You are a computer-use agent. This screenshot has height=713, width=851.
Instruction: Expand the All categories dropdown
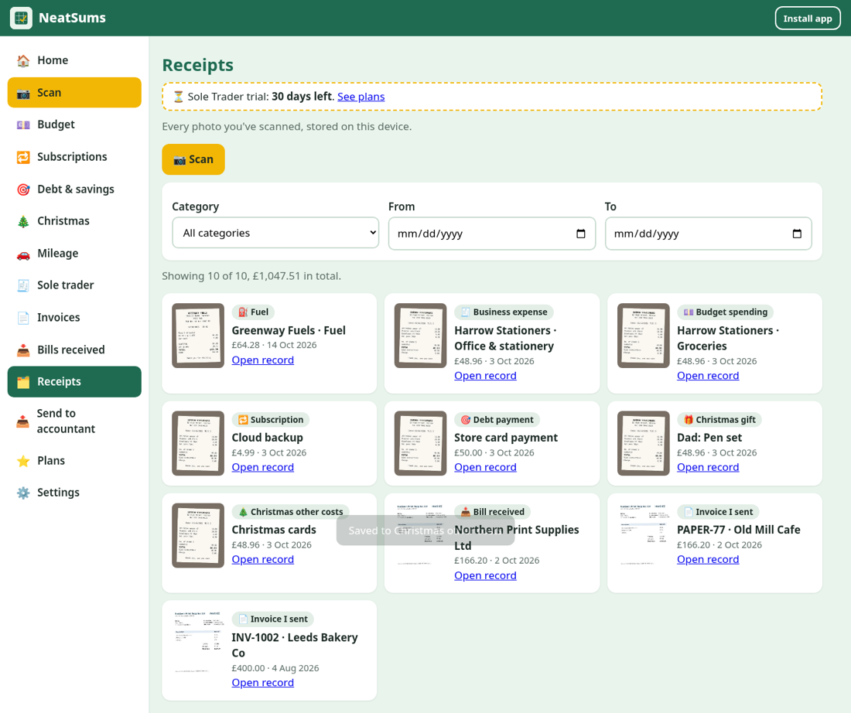(x=275, y=233)
